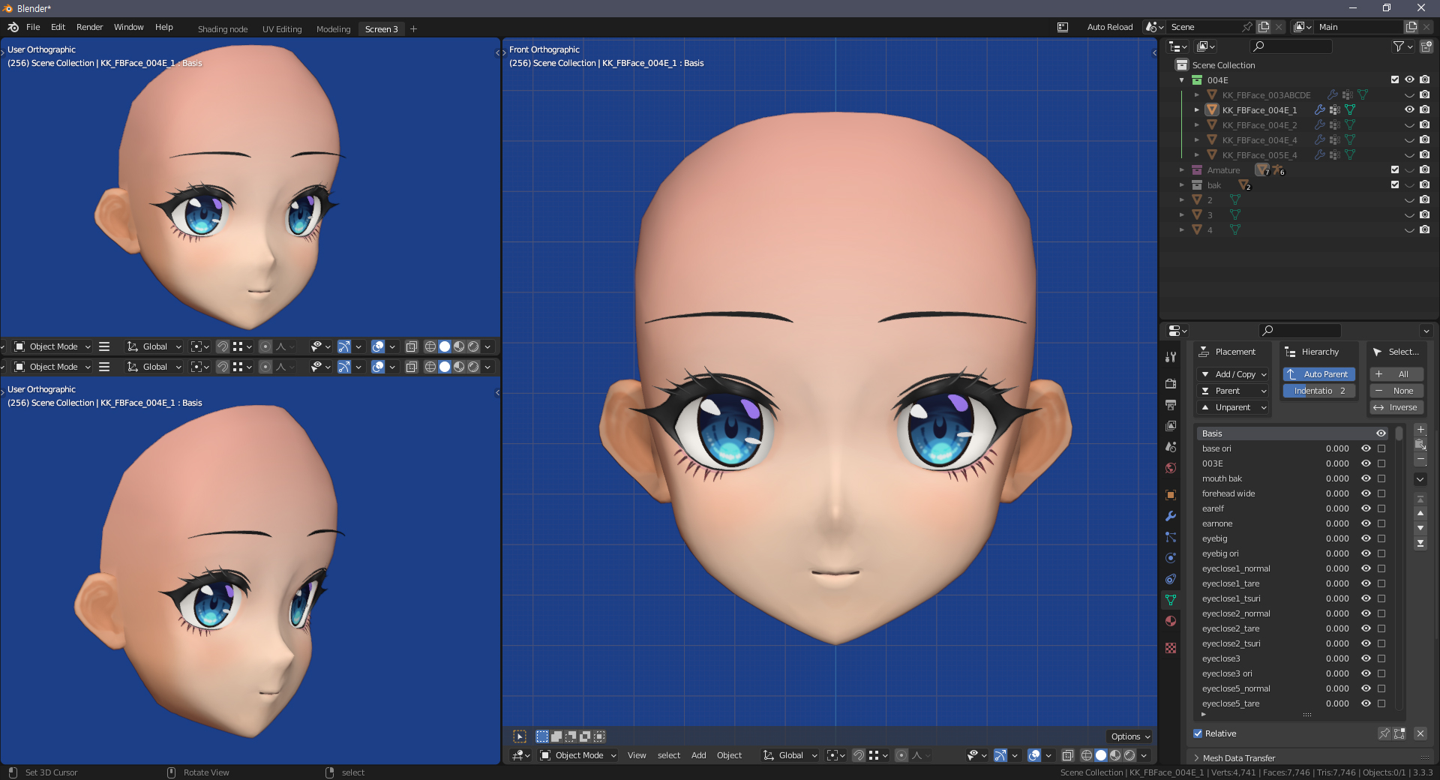Screen dimensions: 1440x780
Task: Exclude 004E collection from view layer
Action: click(1395, 79)
